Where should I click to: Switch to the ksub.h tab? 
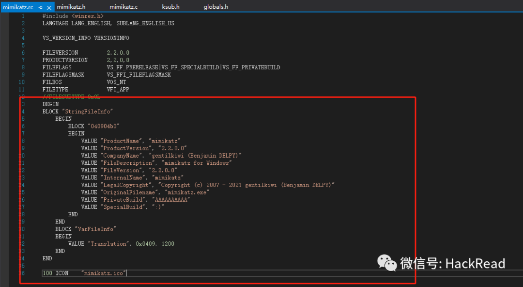[x=171, y=7]
